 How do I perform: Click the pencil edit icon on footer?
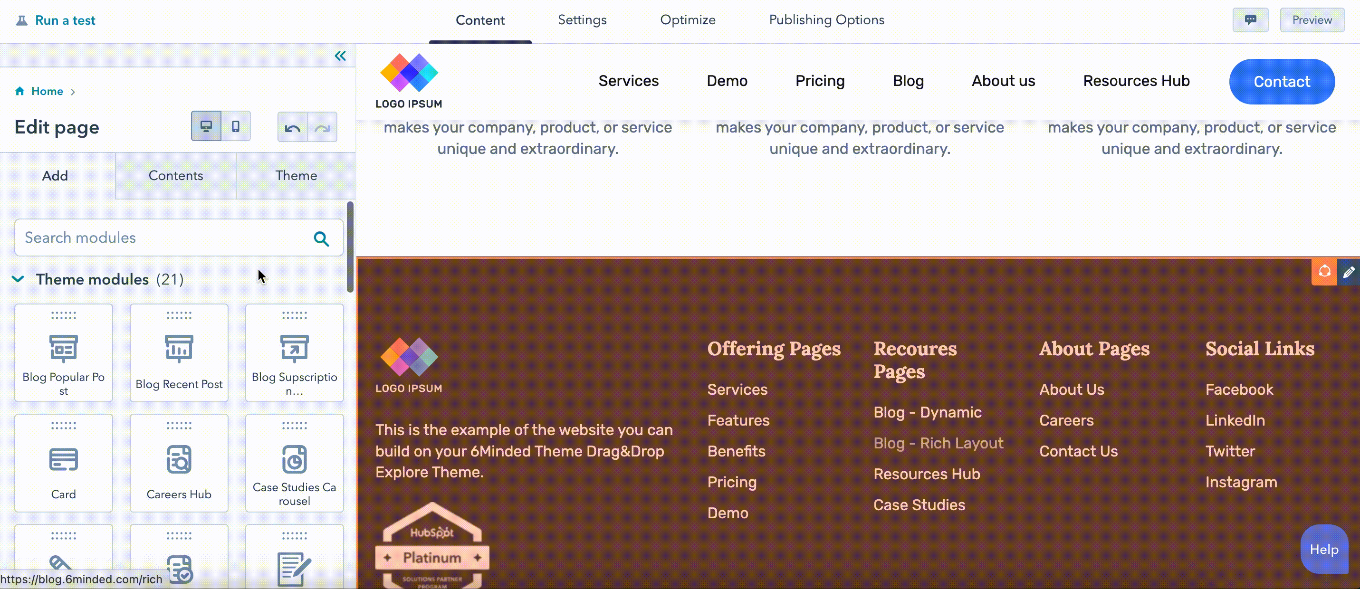[x=1349, y=272]
